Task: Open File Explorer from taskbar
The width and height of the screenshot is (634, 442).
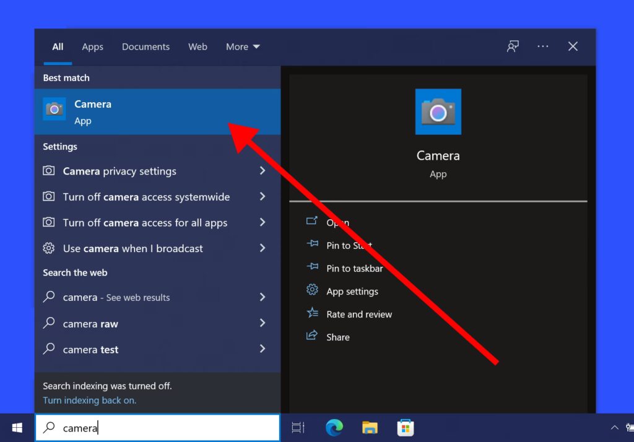Action: [370, 428]
